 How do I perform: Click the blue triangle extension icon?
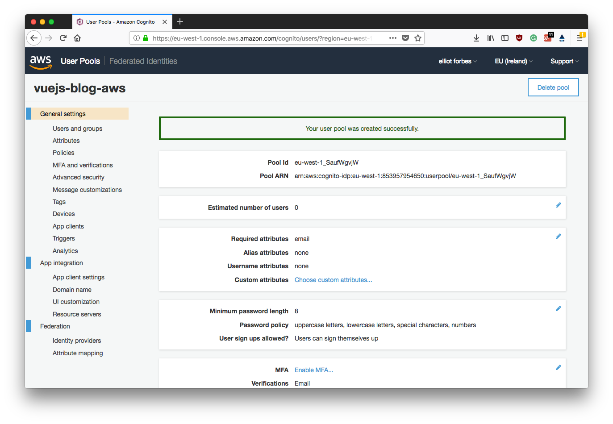coord(562,38)
